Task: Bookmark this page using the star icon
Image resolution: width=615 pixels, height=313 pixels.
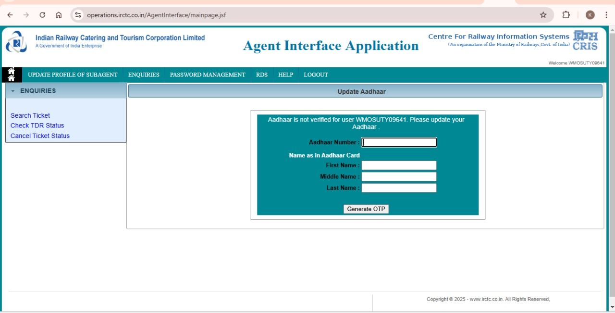Action: pos(543,15)
